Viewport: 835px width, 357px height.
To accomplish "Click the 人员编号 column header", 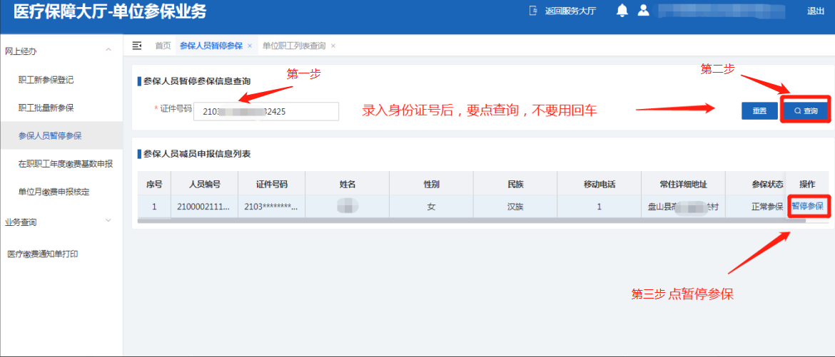I will point(205,184).
